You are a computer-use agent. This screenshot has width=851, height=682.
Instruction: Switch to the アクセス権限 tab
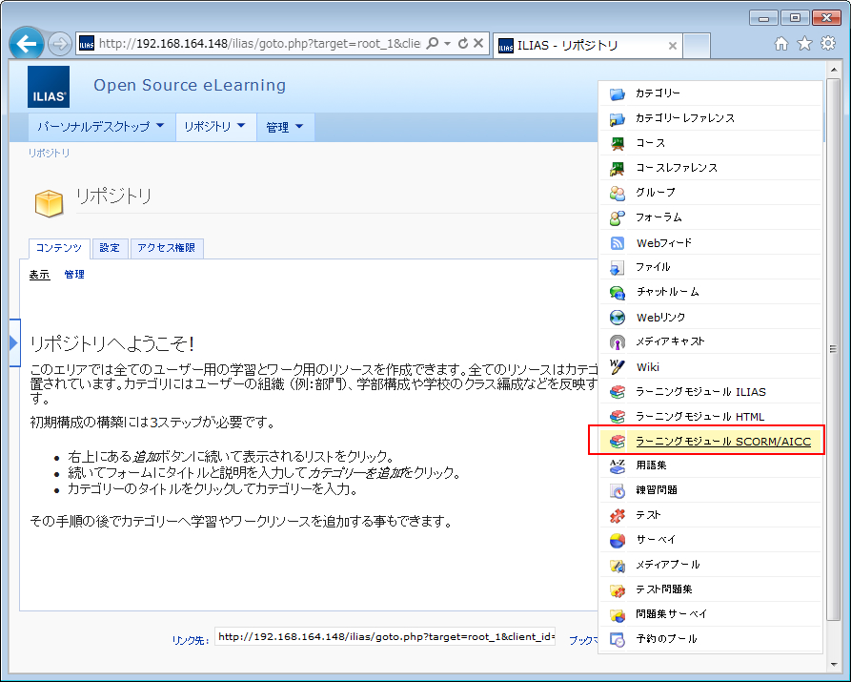point(166,248)
